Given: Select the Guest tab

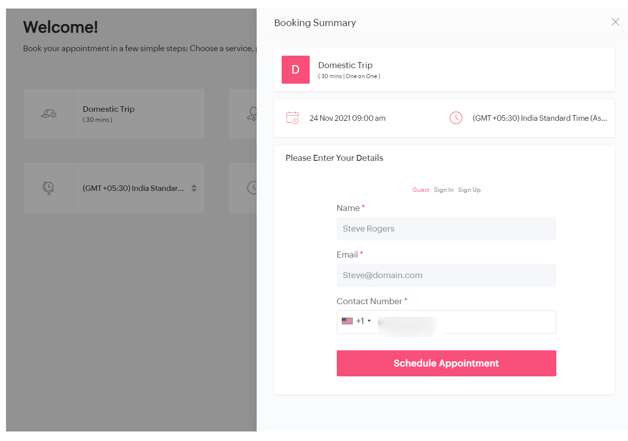Looking at the screenshot, I should click(x=421, y=190).
